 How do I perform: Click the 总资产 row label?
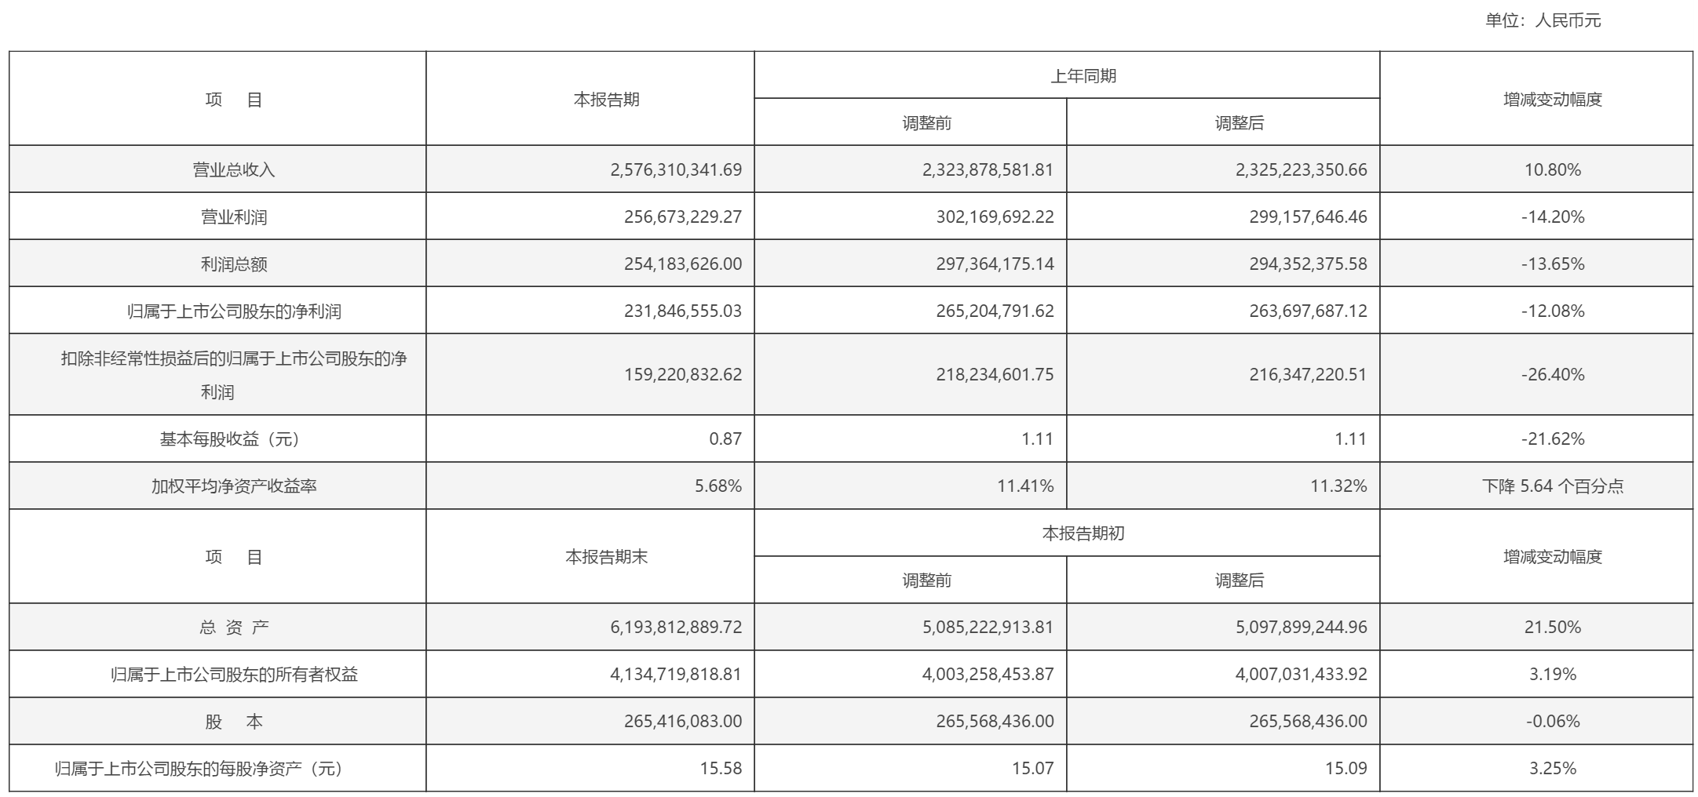point(234,627)
